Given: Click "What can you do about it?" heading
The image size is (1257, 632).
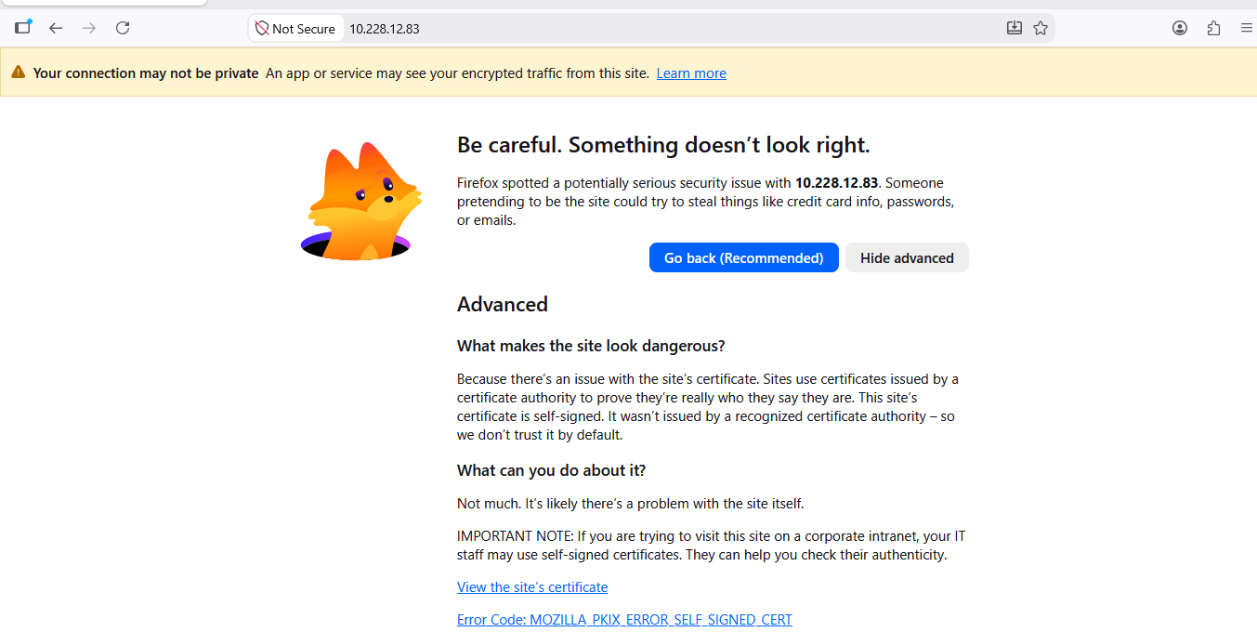Looking at the screenshot, I should pyautogui.click(x=551, y=470).
